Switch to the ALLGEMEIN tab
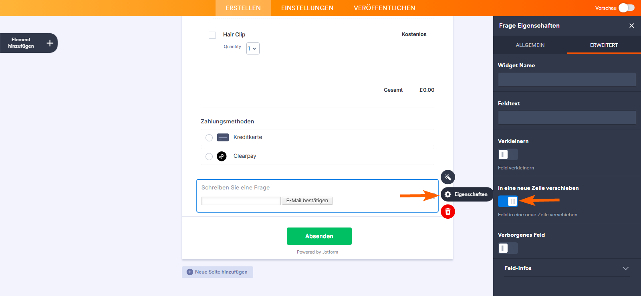 (x=530, y=45)
